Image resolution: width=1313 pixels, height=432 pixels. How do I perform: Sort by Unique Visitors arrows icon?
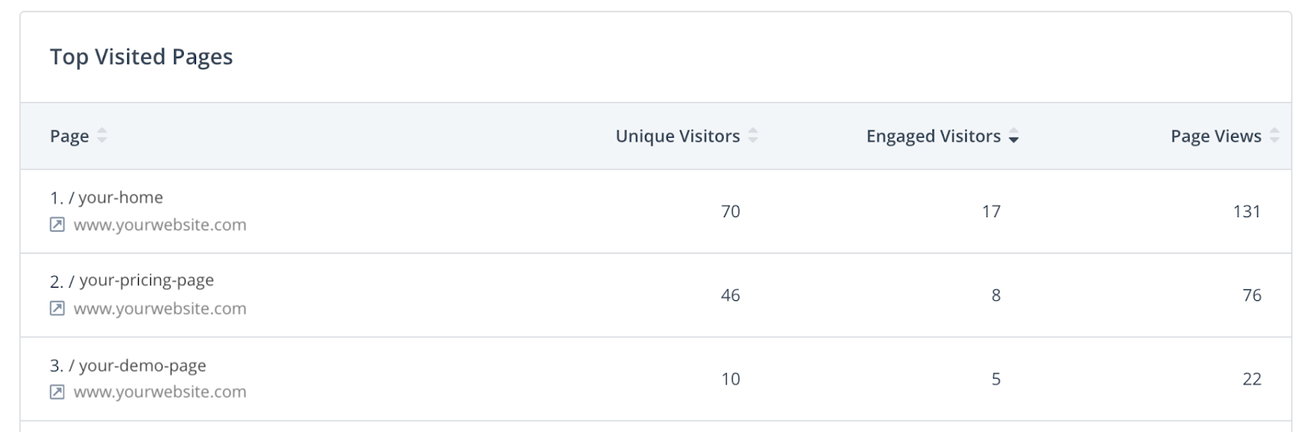click(753, 136)
